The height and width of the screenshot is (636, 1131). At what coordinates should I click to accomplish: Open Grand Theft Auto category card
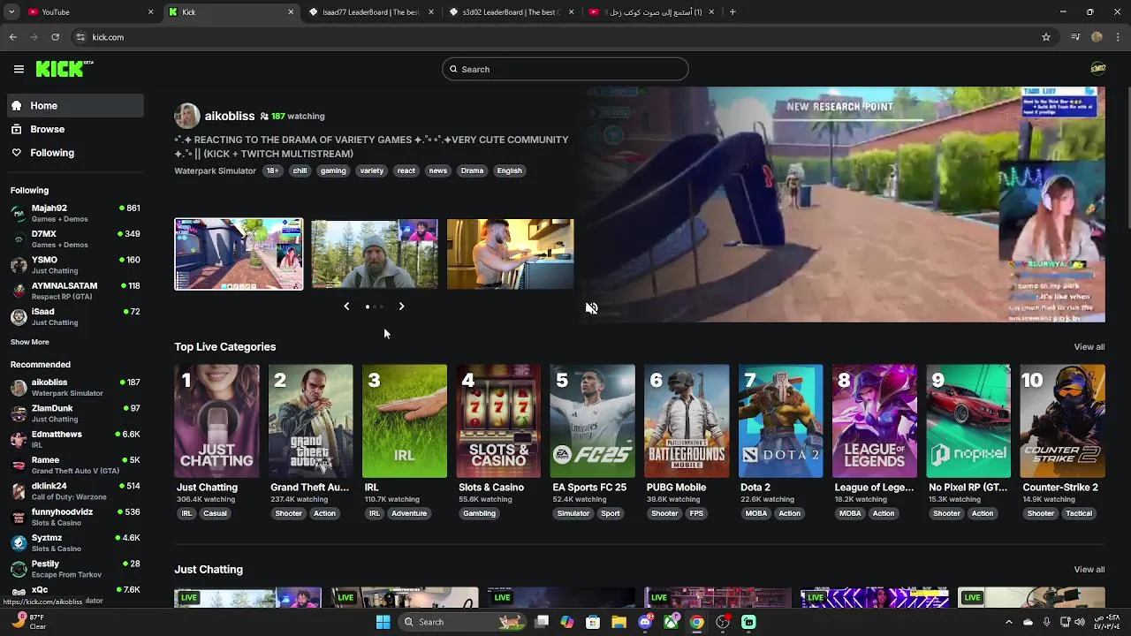point(310,421)
